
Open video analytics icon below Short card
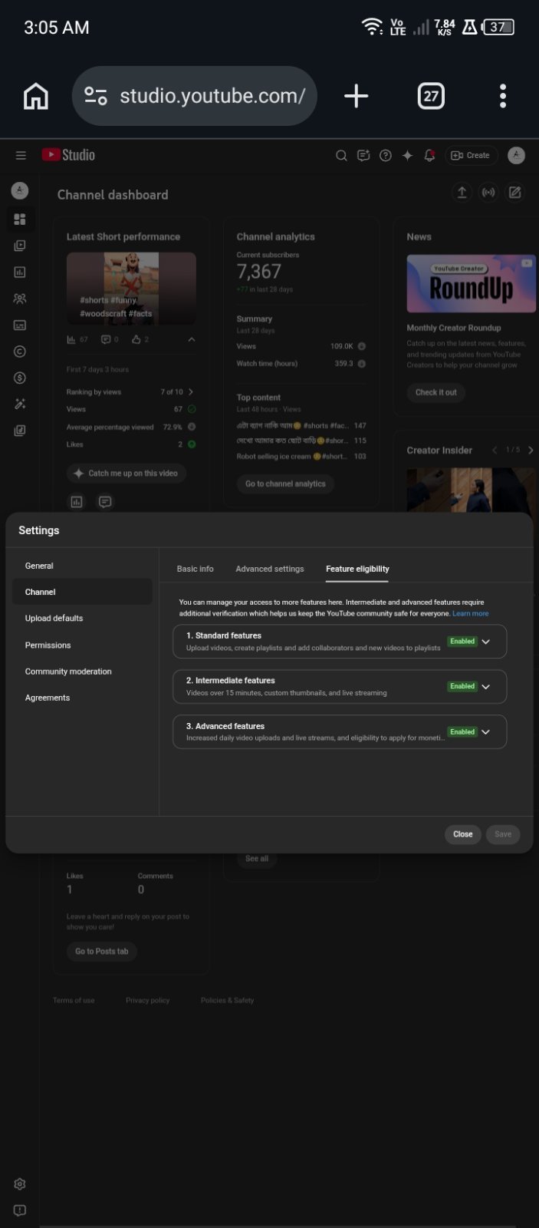tap(77, 502)
